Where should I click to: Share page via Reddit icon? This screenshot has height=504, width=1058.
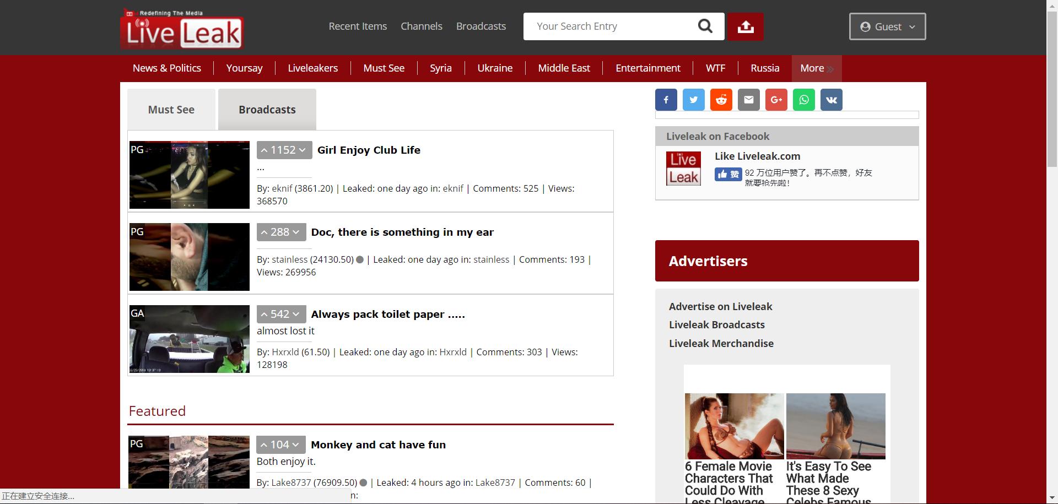(721, 100)
